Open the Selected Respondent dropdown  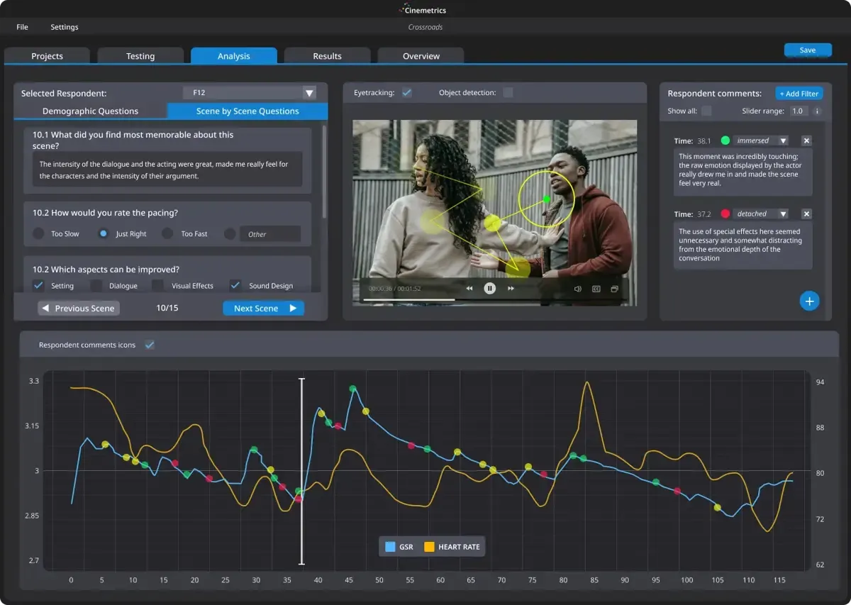[309, 92]
